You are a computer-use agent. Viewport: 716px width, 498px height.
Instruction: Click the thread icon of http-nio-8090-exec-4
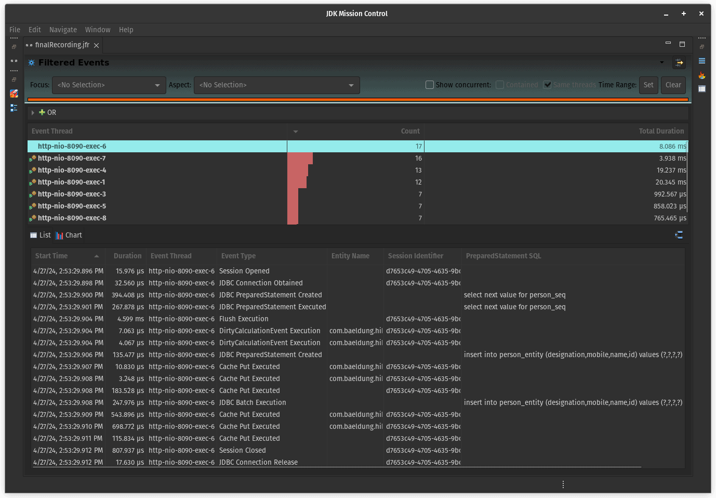pos(33,170)
